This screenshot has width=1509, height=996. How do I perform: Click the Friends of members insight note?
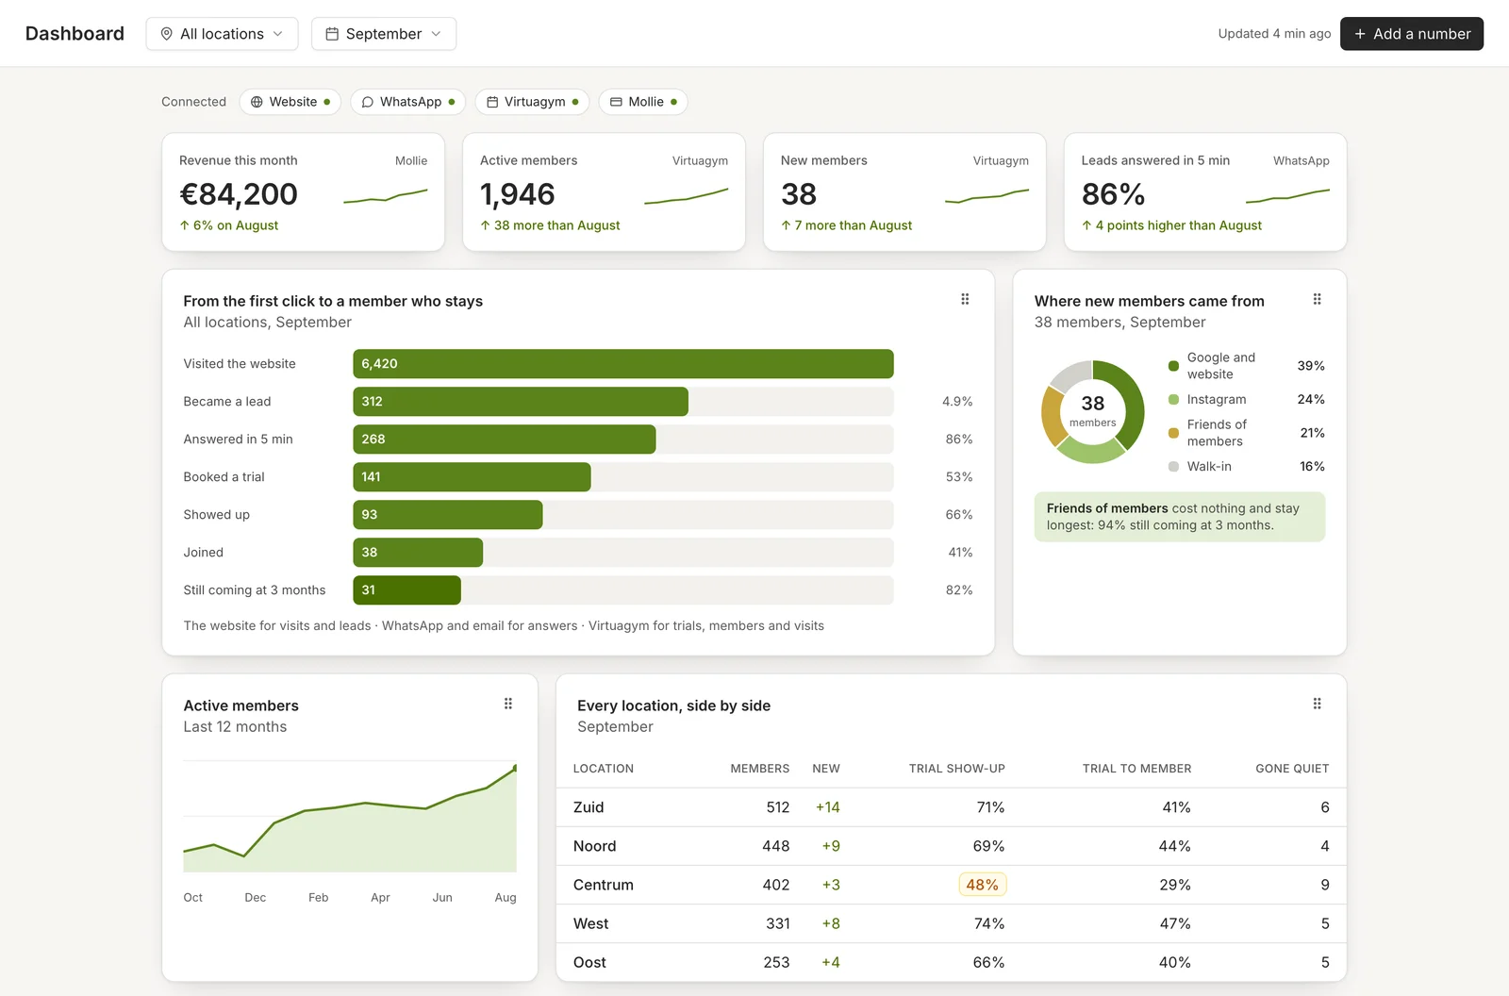[x=1180, y=517]
